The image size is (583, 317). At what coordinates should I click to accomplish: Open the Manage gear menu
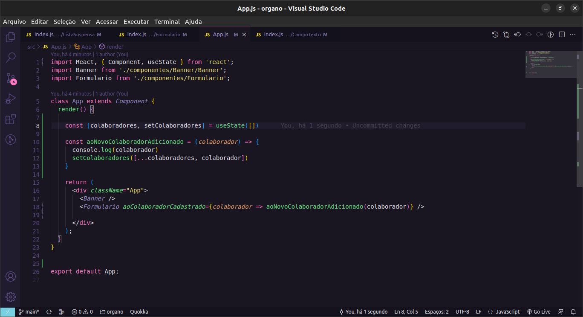coord(11,297)
